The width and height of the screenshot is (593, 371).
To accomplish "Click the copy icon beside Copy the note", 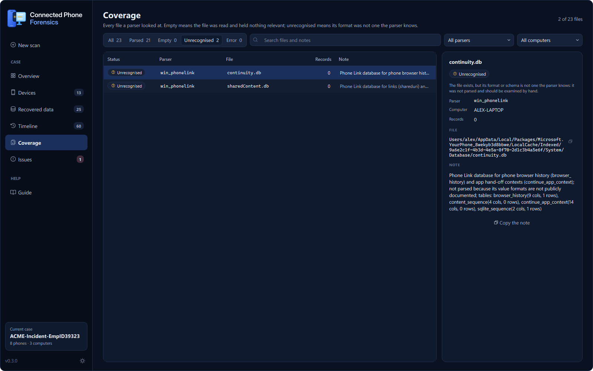I will (496, 223).
